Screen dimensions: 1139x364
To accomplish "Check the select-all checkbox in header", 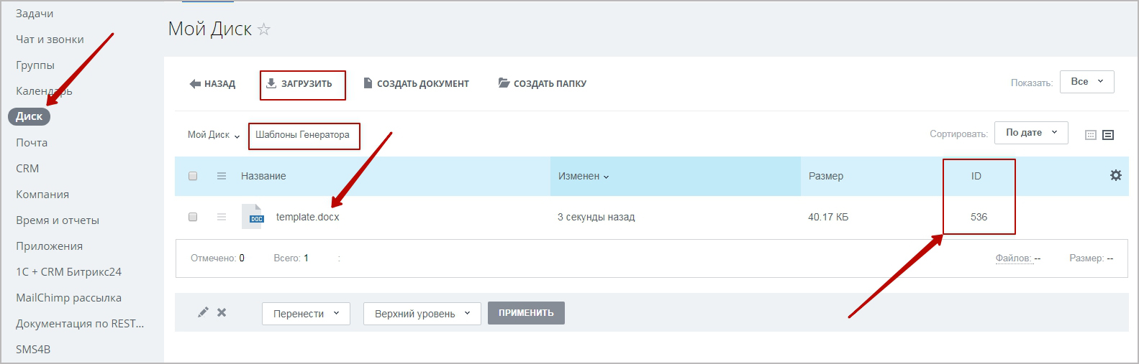I will 193,176.
